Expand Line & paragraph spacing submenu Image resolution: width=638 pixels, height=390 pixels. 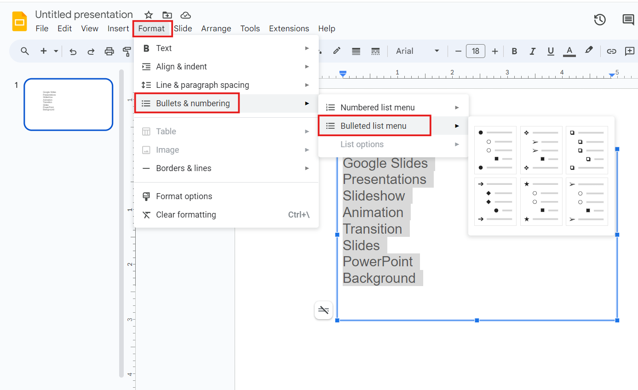226,85
